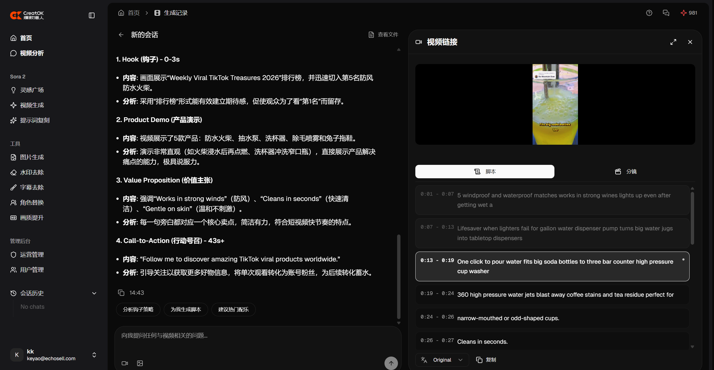Copy the message with copy icon near 14:43
The image size is (714, 370).
(x=121, y=293)
